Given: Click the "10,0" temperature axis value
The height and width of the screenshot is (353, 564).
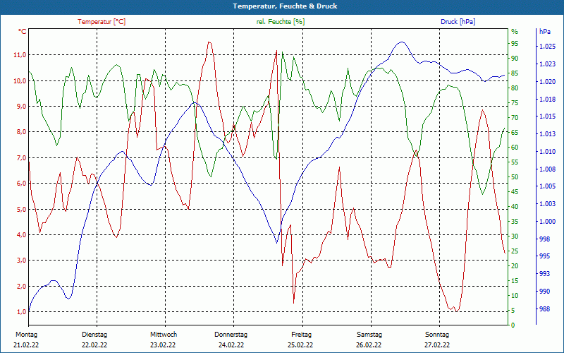Looking at the screenshot, I should [20, 80].
